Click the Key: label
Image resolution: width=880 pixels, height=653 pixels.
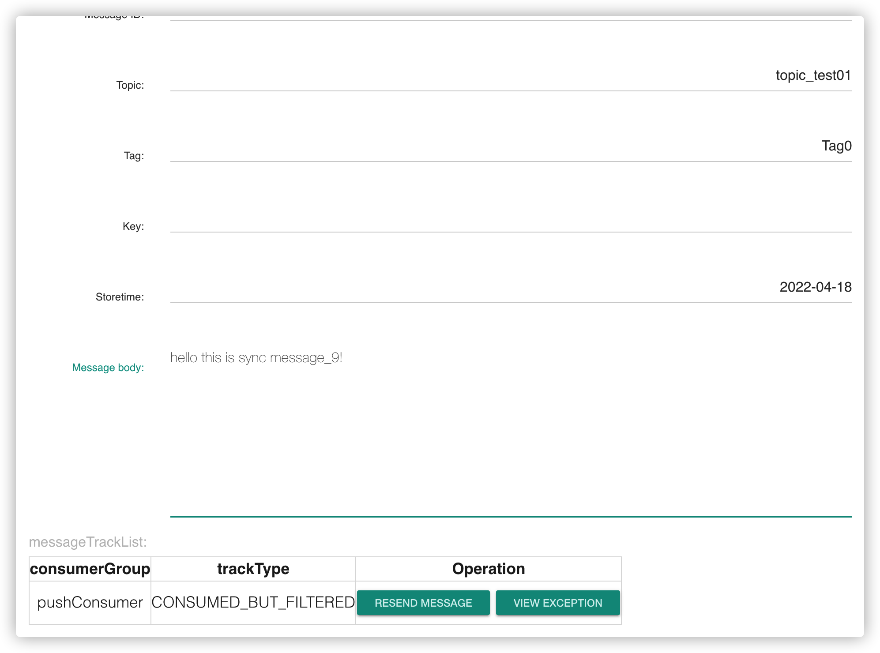(x=133, y=226)
